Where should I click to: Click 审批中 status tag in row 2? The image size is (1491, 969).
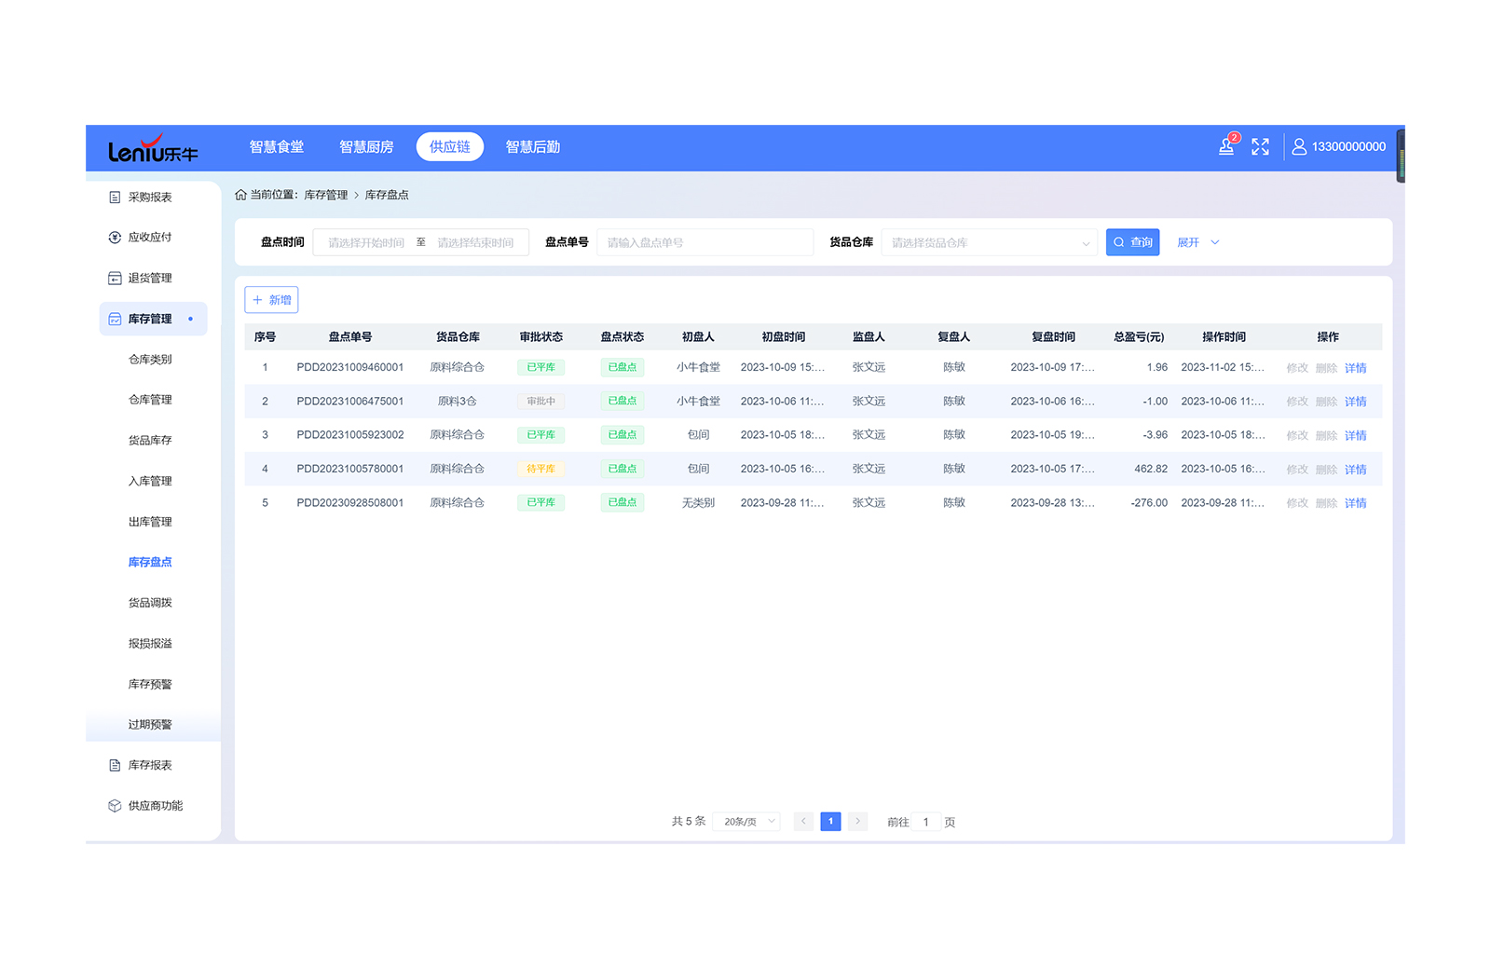pos(540,402)
